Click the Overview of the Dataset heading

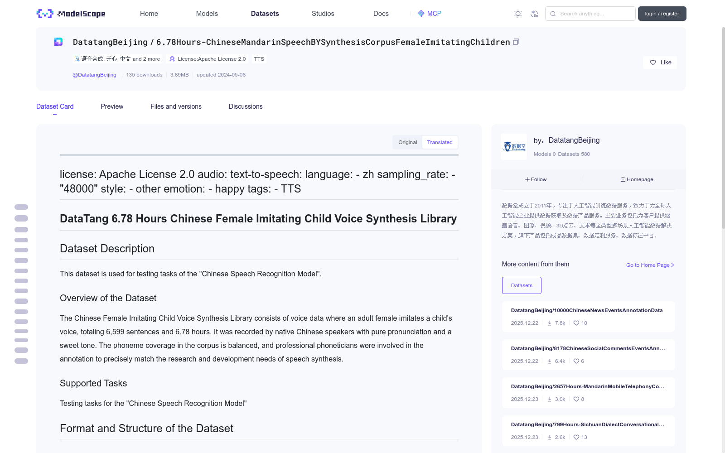(108, 298)
